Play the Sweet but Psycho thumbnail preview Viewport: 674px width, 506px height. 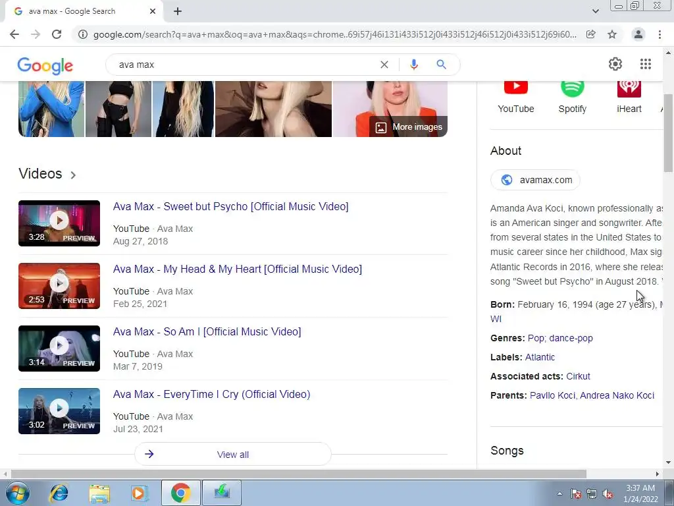(59, 223)
